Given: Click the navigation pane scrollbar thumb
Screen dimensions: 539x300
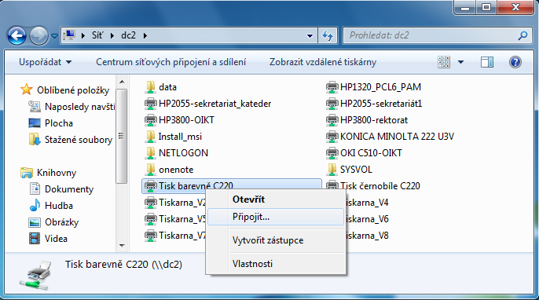Looking at the screenshot, I should (121, 136).
